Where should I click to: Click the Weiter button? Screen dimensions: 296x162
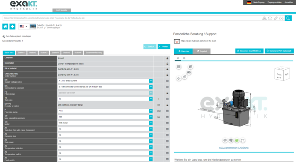164,47
